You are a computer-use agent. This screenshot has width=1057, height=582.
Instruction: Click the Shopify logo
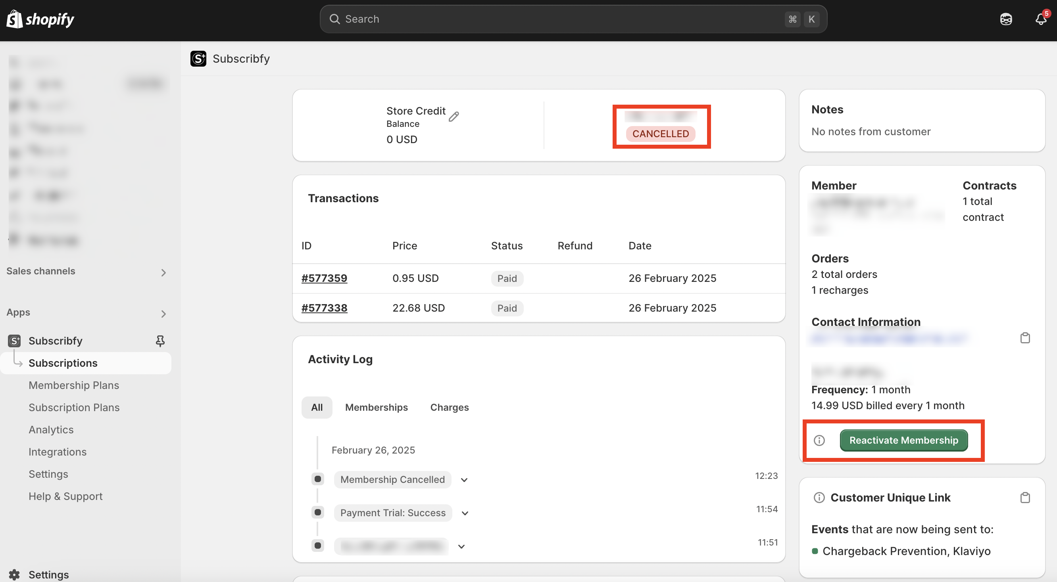pos(40,19)
